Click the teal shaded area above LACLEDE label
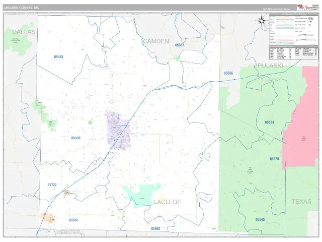This screenshot has height=242, width=322. 144,195
